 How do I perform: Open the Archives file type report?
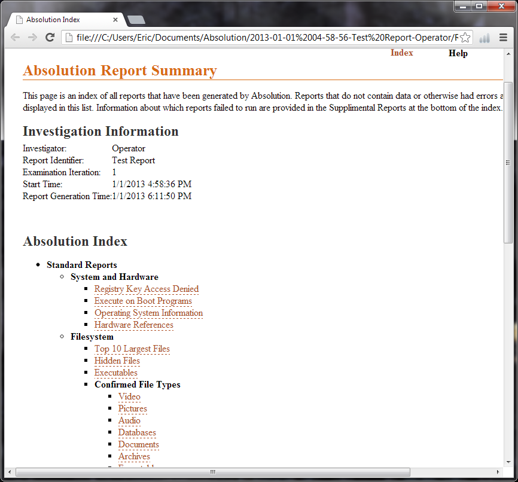(134, 456)
